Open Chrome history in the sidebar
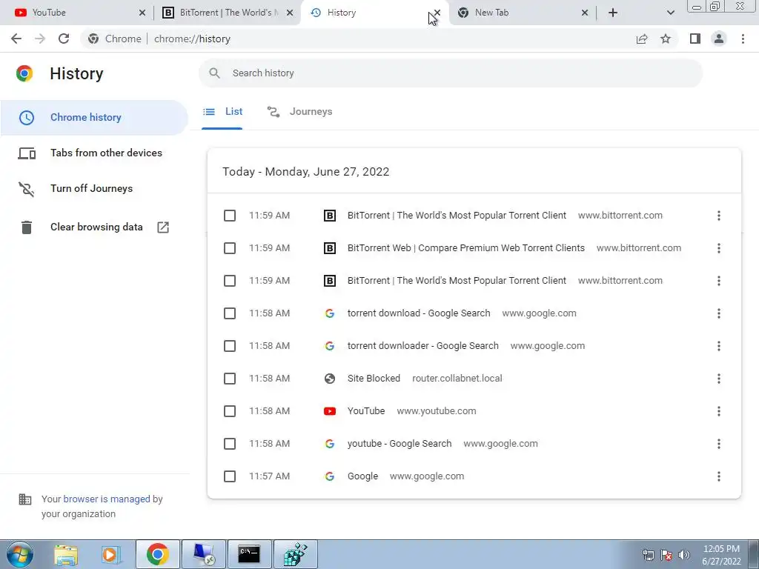This screenshot has width=759, height=569. [94, 118]
